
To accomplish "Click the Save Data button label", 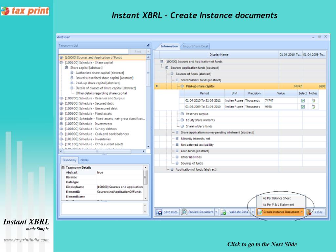I will (171, 212).
